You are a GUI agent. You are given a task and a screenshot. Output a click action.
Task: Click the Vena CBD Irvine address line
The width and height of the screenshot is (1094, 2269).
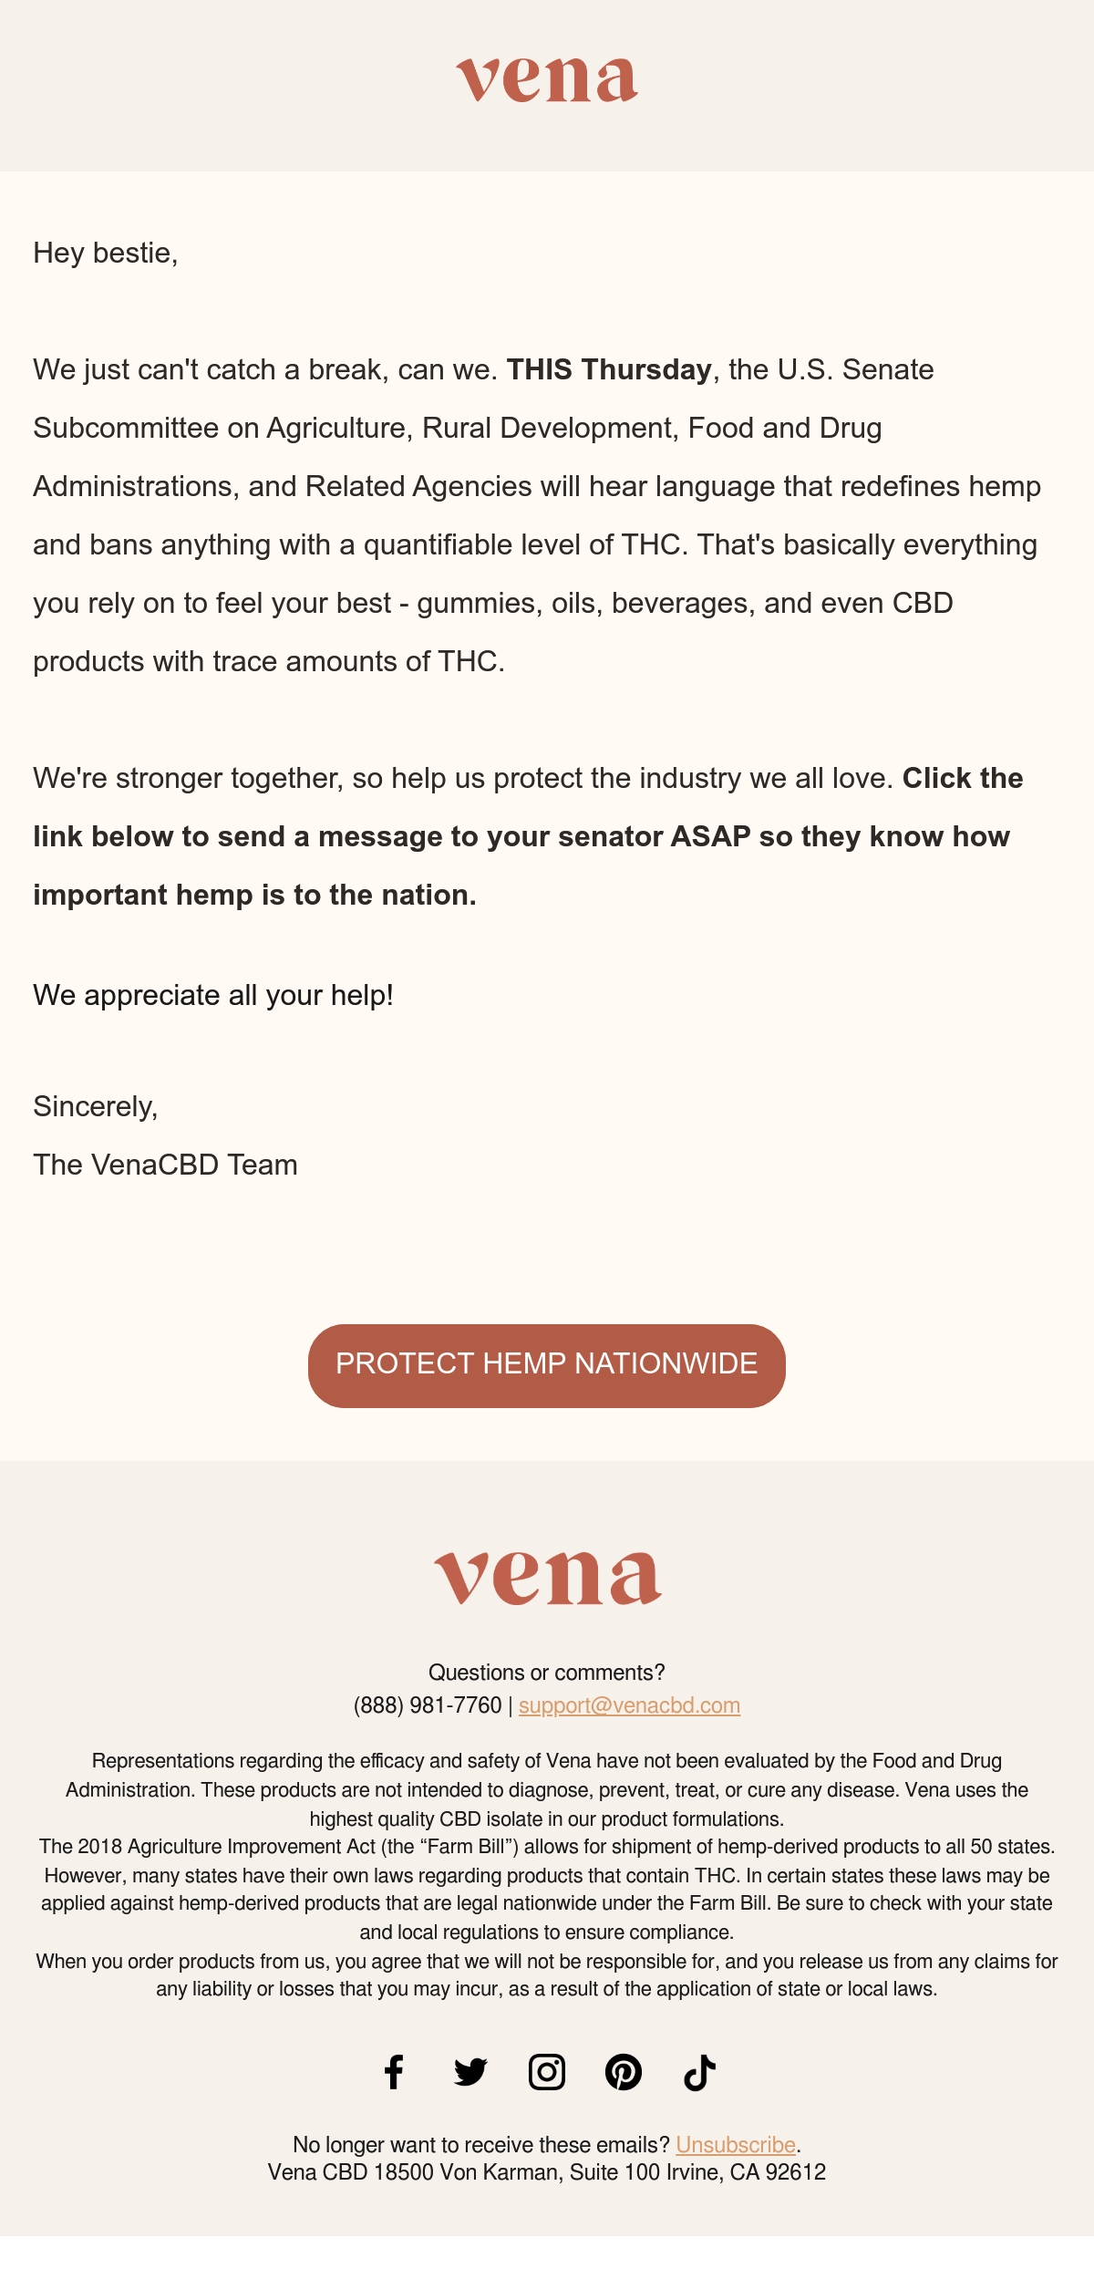(547, 2172)
